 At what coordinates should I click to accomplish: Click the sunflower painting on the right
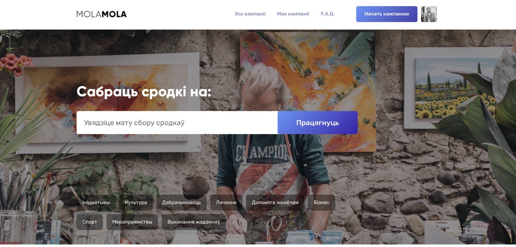click(x=456, y=88)
